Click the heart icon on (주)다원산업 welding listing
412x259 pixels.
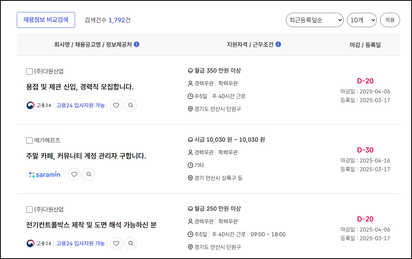116,105
